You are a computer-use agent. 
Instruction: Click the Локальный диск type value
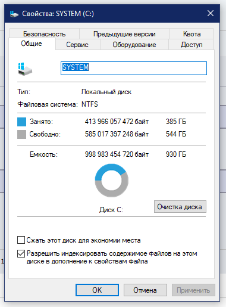pos(106,92)
